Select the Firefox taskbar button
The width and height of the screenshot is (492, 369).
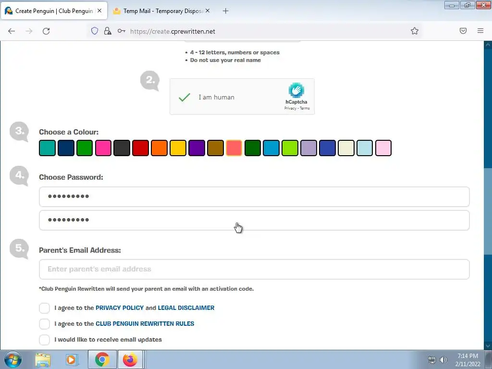point(130,359)
